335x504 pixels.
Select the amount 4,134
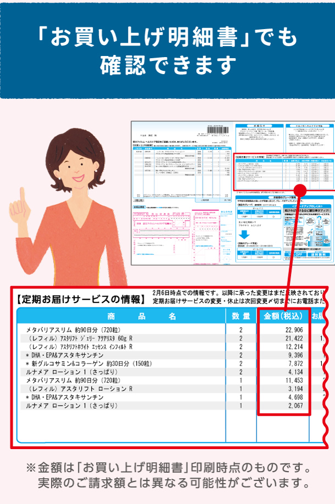(296, 372)
